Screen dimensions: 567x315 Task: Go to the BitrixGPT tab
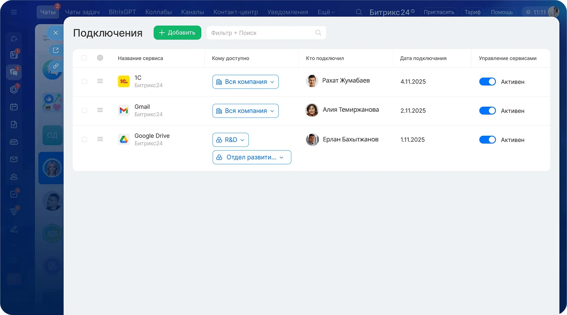pos(122,12)
